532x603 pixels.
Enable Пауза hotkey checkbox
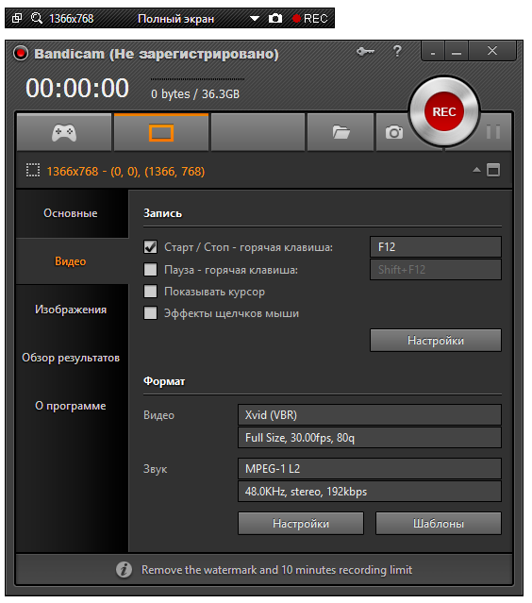coord(150,270)
